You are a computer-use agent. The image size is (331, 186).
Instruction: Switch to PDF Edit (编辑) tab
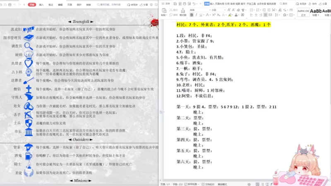[60, 5]
